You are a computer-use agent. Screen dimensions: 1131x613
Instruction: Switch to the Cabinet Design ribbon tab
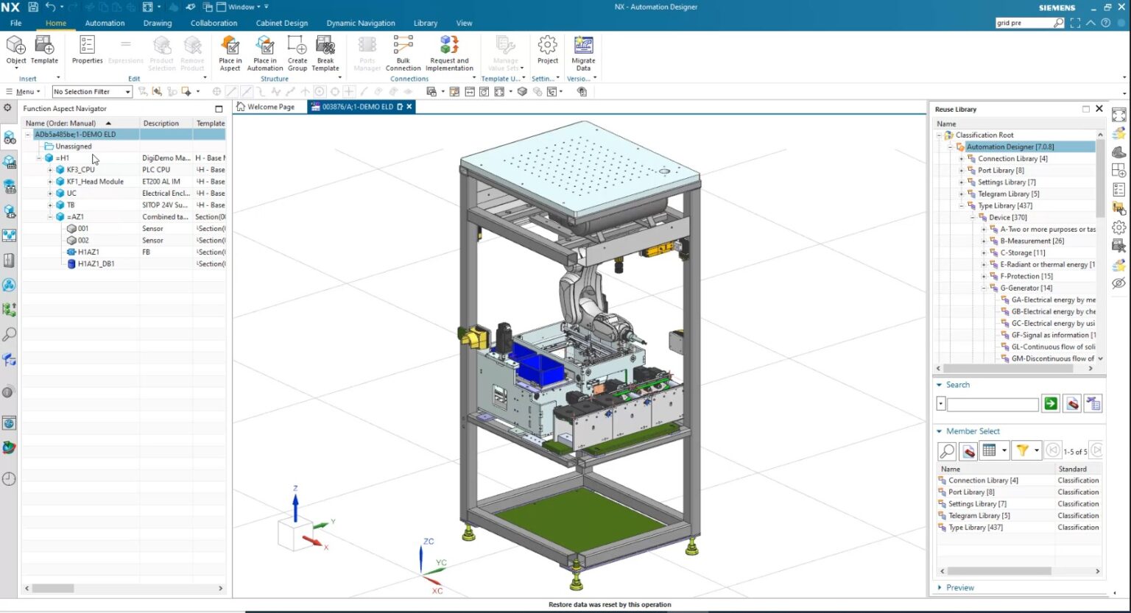tap(281, 23)
